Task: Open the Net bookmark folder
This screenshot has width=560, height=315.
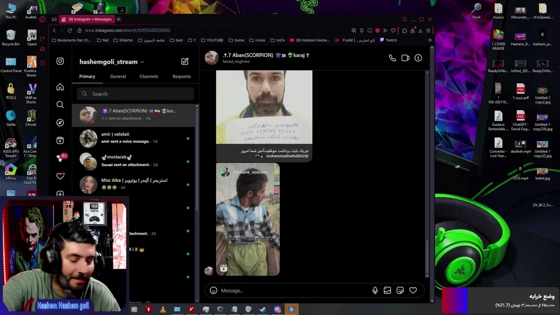Action: 102,40
